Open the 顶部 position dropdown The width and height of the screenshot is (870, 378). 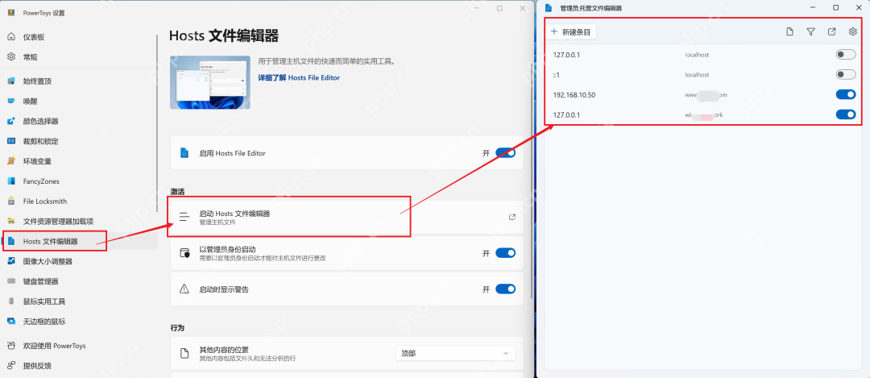(455, 353)
